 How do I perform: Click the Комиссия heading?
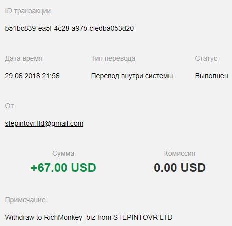coord(180,153)
